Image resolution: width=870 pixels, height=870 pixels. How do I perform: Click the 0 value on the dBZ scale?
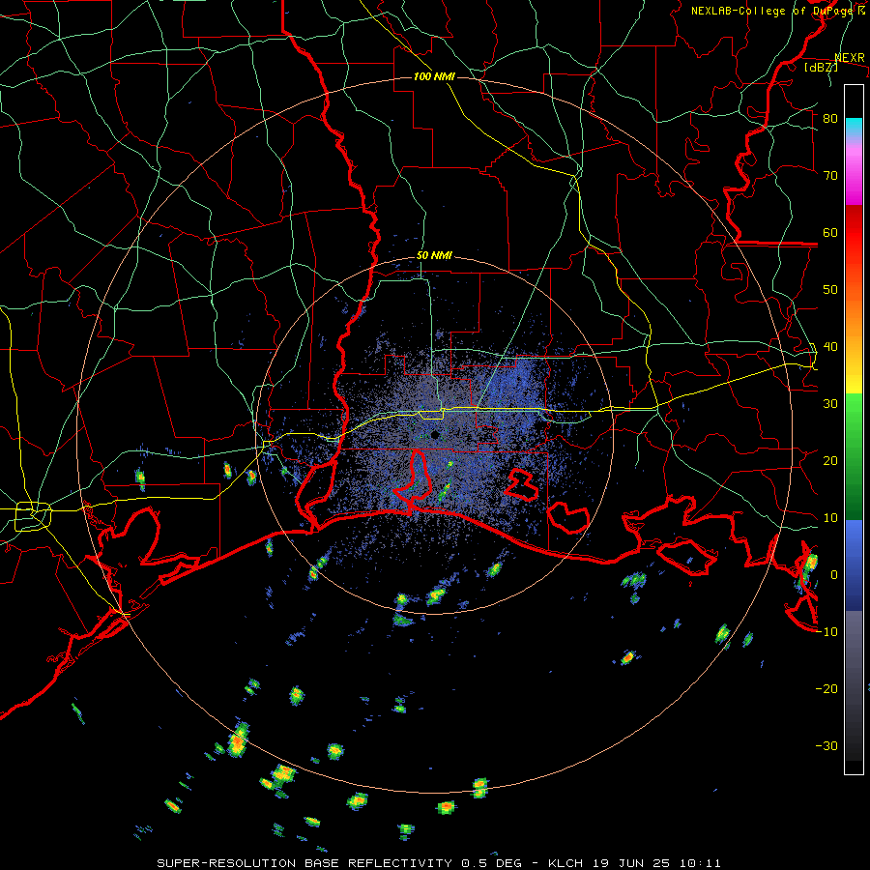[x=834, y=575]
